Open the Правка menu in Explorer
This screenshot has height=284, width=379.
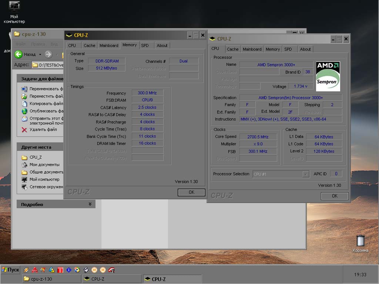point(38,44)
